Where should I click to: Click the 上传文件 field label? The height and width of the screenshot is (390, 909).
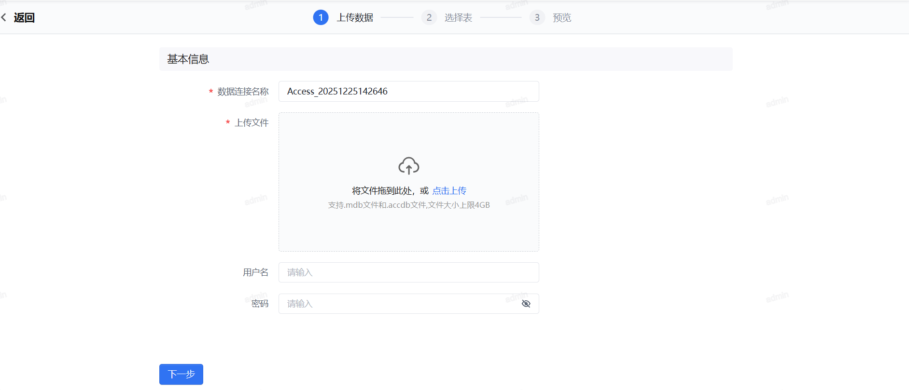coord(252,123)
